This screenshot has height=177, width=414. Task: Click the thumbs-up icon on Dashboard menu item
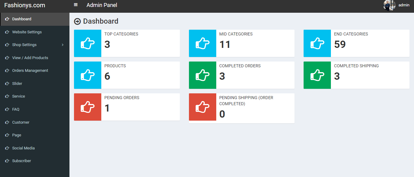tap(7, 19)
